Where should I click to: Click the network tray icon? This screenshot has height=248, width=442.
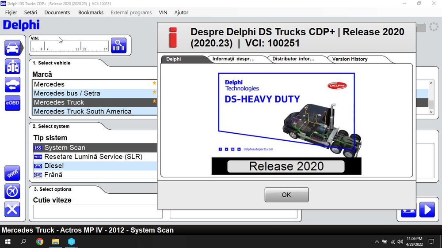(x=392, y=241)
